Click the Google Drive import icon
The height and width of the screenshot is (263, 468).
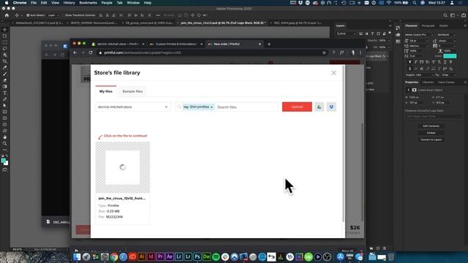click(x=319, y=107)
